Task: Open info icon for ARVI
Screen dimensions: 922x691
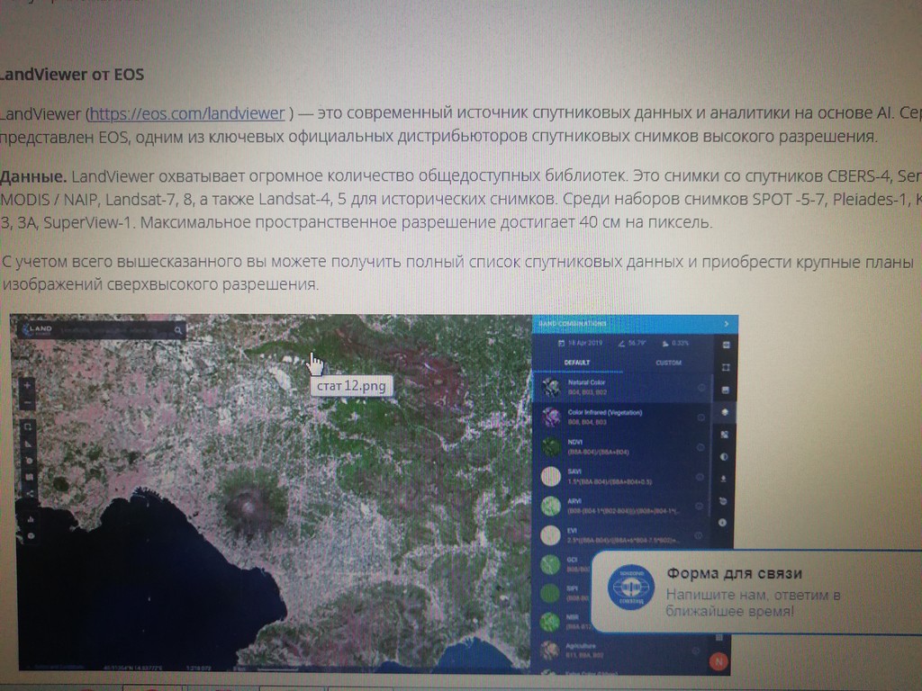Action: [x=700, y=506]
